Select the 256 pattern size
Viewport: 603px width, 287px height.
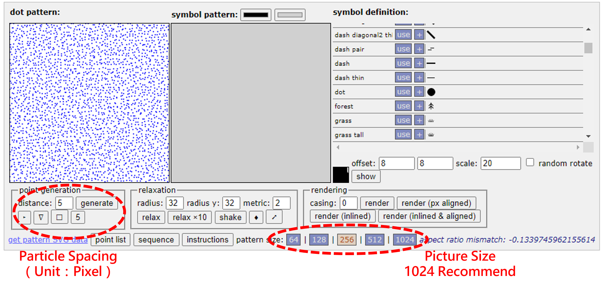pos(347,239)
